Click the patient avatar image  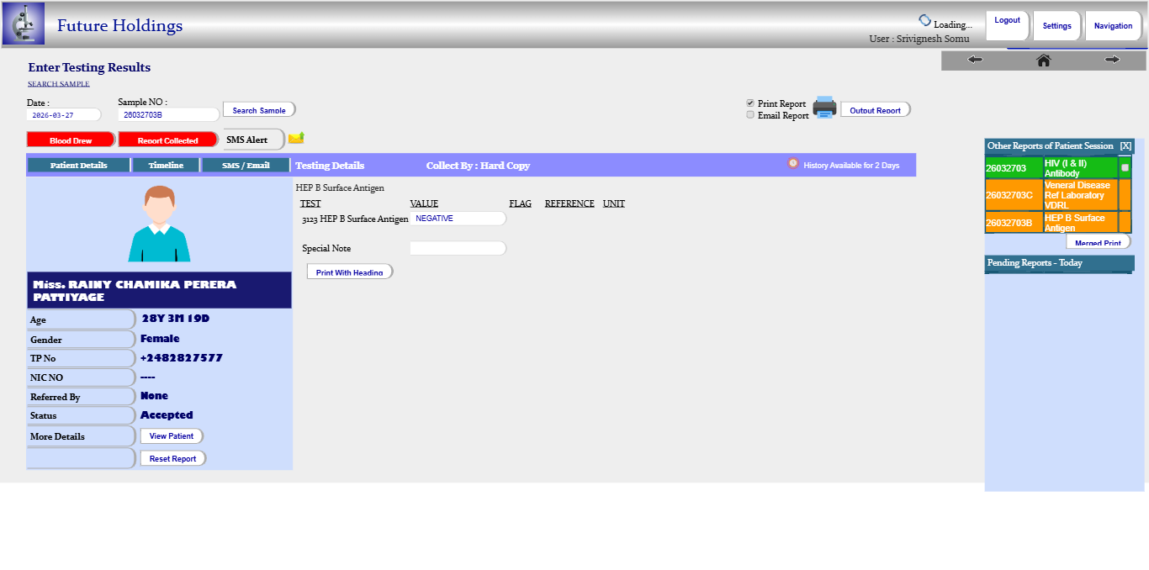tap(159, 224)
